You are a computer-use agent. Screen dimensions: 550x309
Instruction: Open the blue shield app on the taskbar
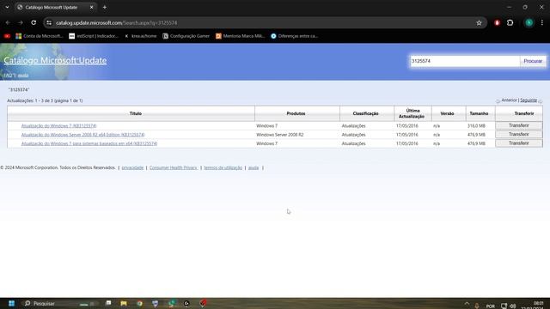point(155,303)
